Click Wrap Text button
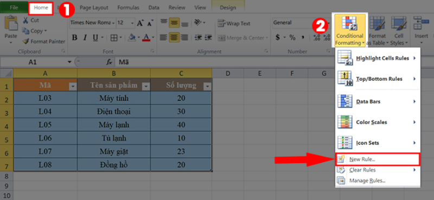Viewport: 434px width, 200px height. [x=234, y=23]
